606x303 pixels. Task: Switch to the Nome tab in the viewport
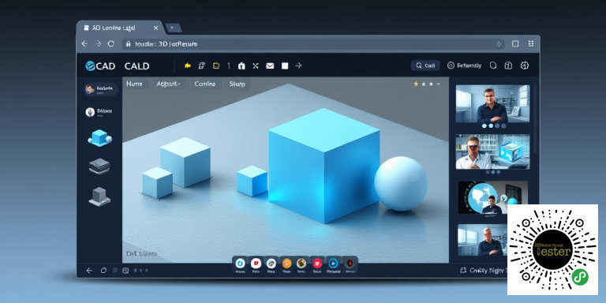click(134, 84)
